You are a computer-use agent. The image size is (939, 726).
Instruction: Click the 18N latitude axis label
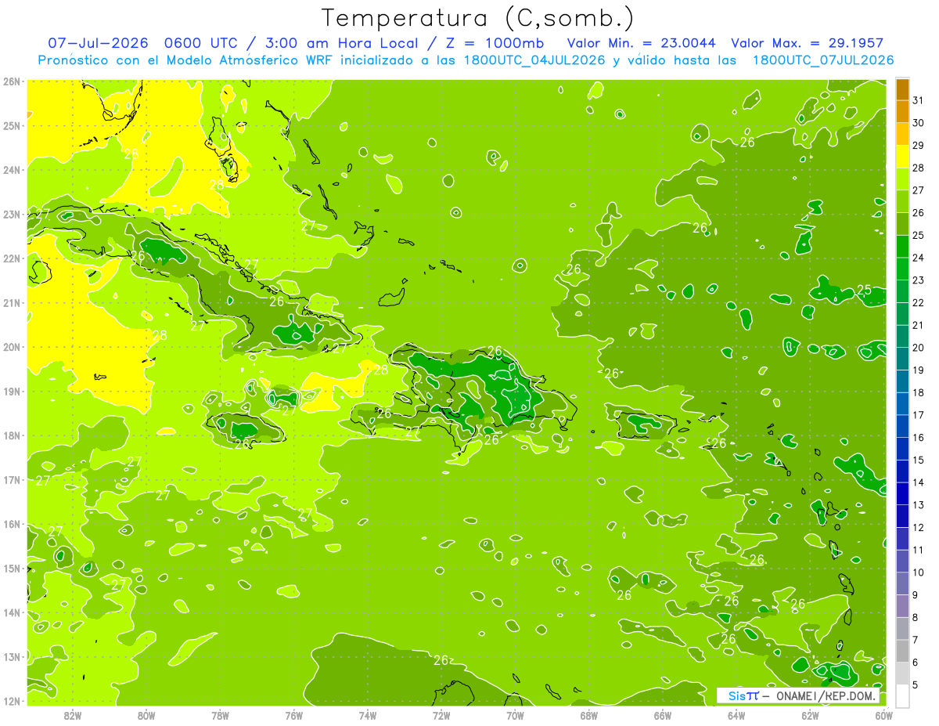pyautogui.click(x=12, y=435)
